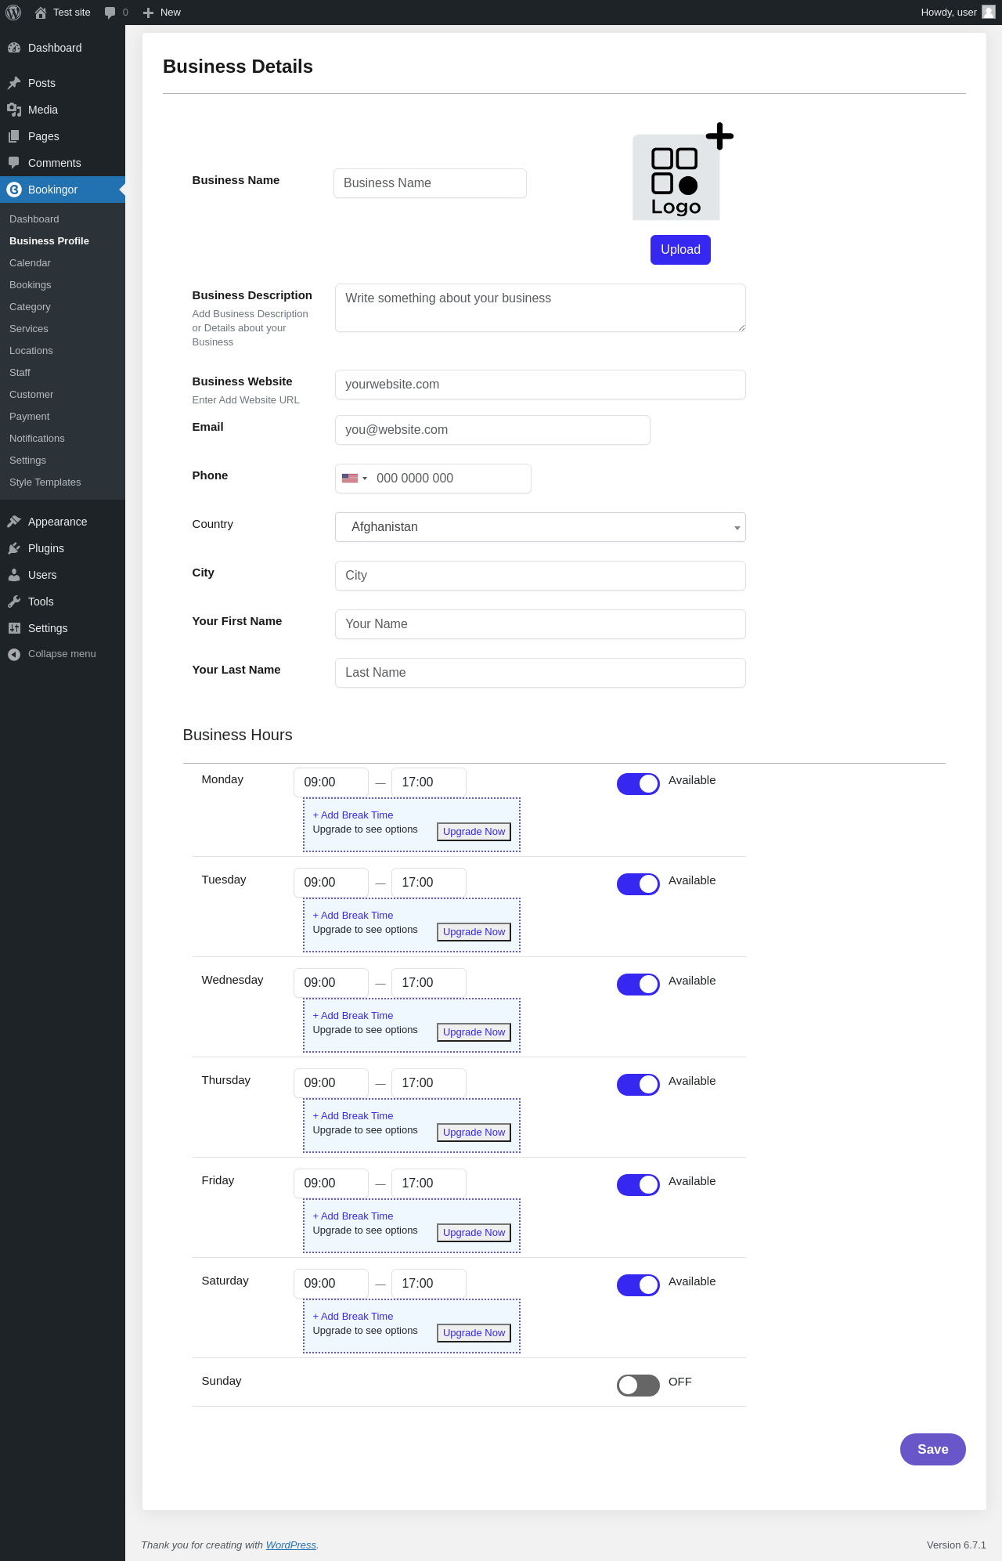1002x1561 pixels.
Task: Expand Add Break Time for Tuesday
Action: [x=353, y=916]
